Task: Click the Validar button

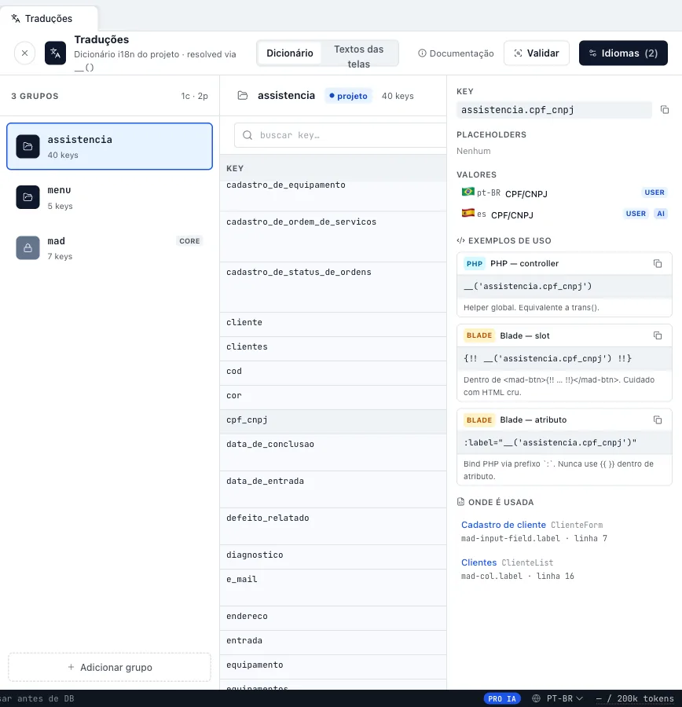Action: [x=537, y=53]
